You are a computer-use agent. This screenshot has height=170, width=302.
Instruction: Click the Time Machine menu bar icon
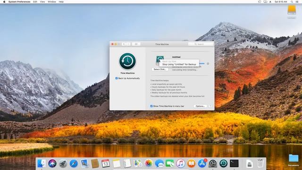coord(260,2)
